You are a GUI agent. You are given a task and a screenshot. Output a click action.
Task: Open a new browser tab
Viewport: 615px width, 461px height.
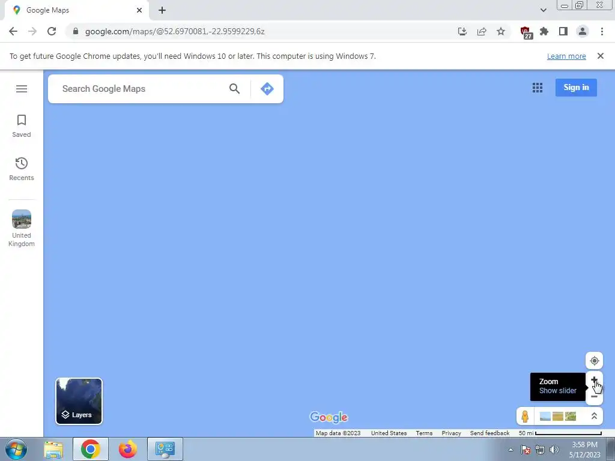162,10
